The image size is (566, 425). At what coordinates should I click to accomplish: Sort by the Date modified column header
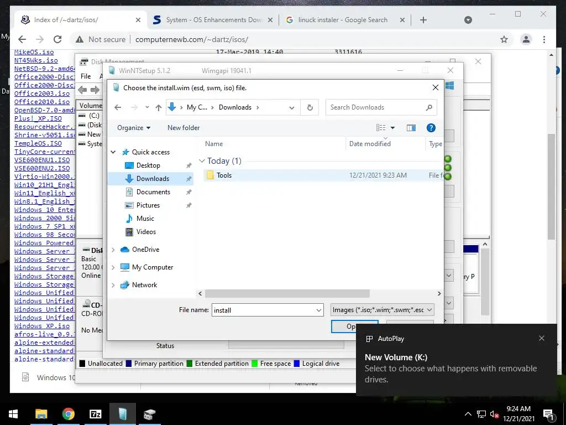click(370, 144)
